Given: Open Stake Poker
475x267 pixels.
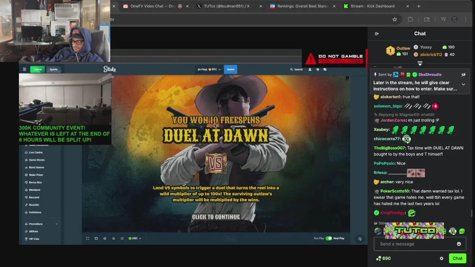Looking at the screenshot, I should pyautogui.click(x=36, y=175).
